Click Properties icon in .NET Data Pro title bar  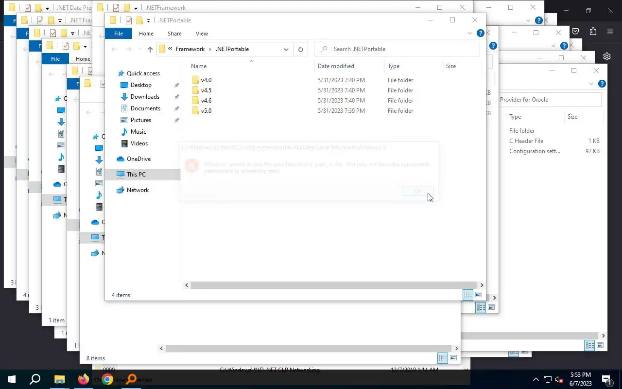(x=28, y=8)
